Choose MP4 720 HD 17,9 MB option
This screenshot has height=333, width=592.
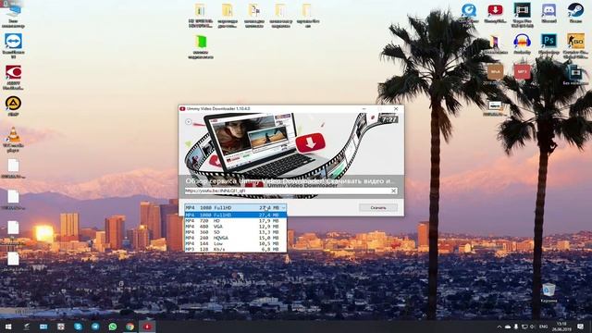235,220
